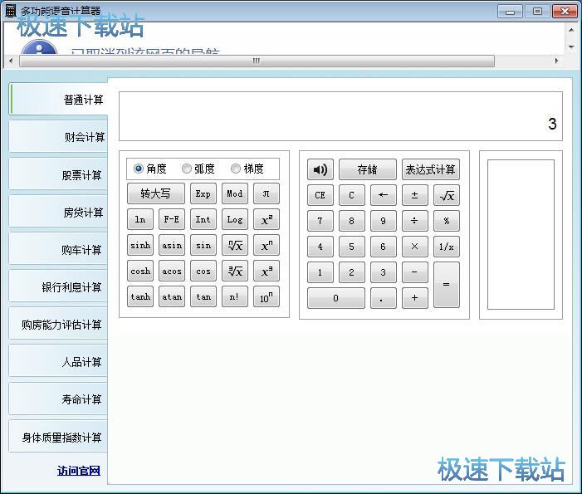Click the divide operator button

pyautogui.click(x=415, y=221)
